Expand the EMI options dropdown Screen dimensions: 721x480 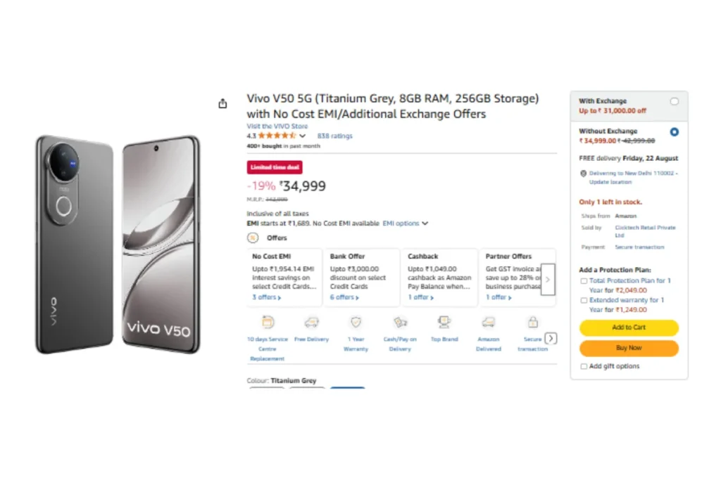pos(405,223)
